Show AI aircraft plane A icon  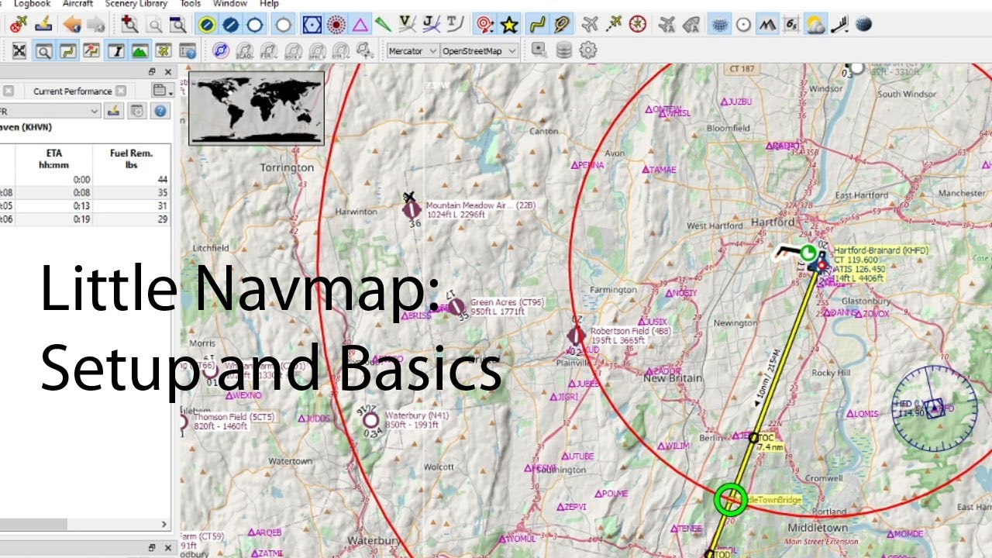[666, 25]
